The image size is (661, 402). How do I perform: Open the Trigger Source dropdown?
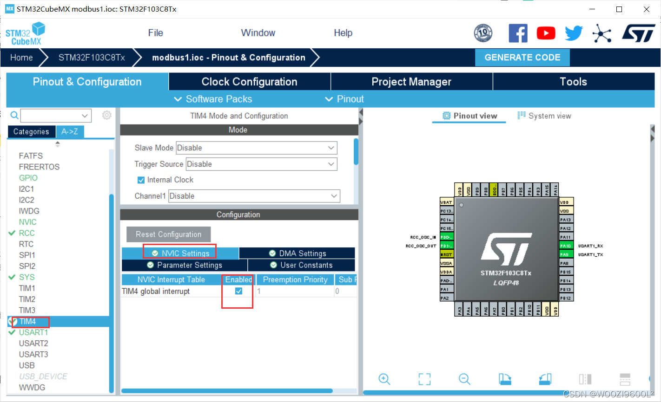click(x=261, y=164)
